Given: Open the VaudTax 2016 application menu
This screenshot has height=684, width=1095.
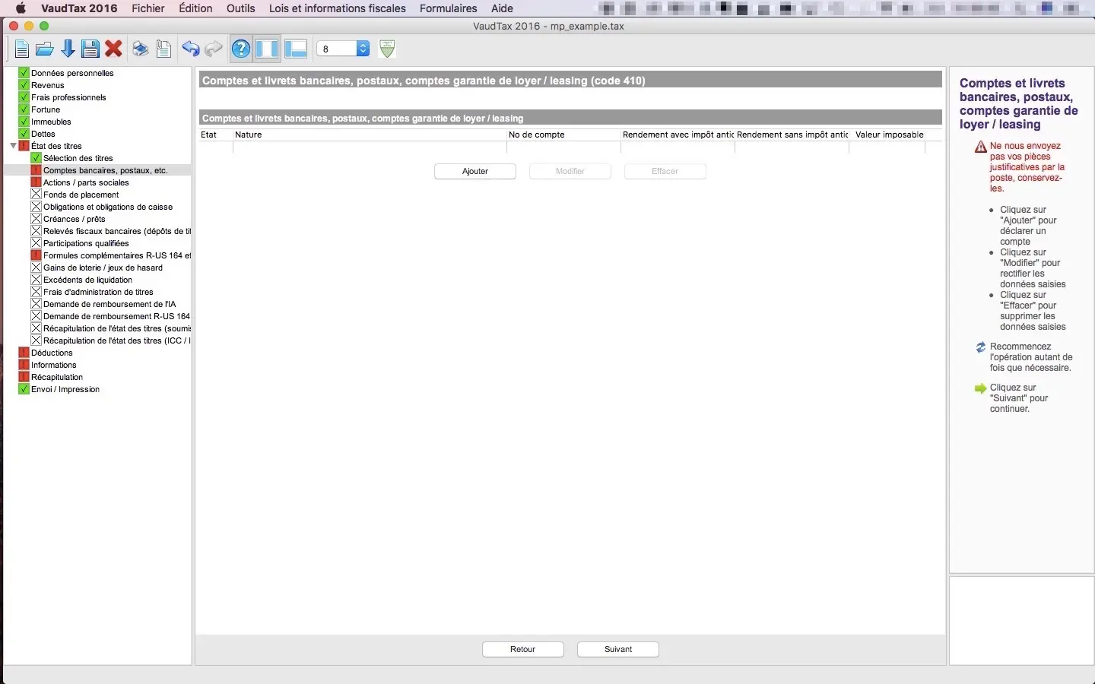Looking at the screenshot, I should coord(79,8).
